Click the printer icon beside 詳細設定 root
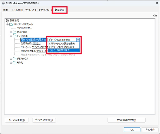The width and height of the screenshot is (160, 134). click(x=7, y=21)
